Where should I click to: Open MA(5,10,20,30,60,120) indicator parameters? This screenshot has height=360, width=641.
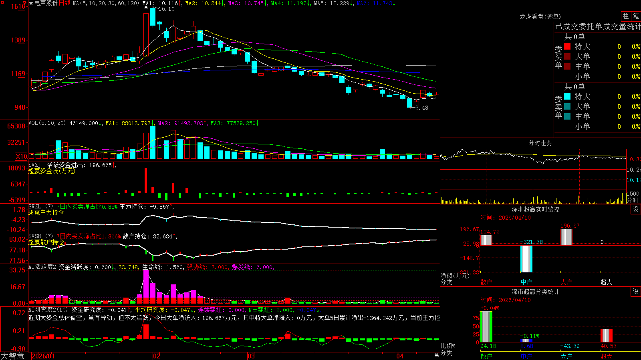[106, 3]
